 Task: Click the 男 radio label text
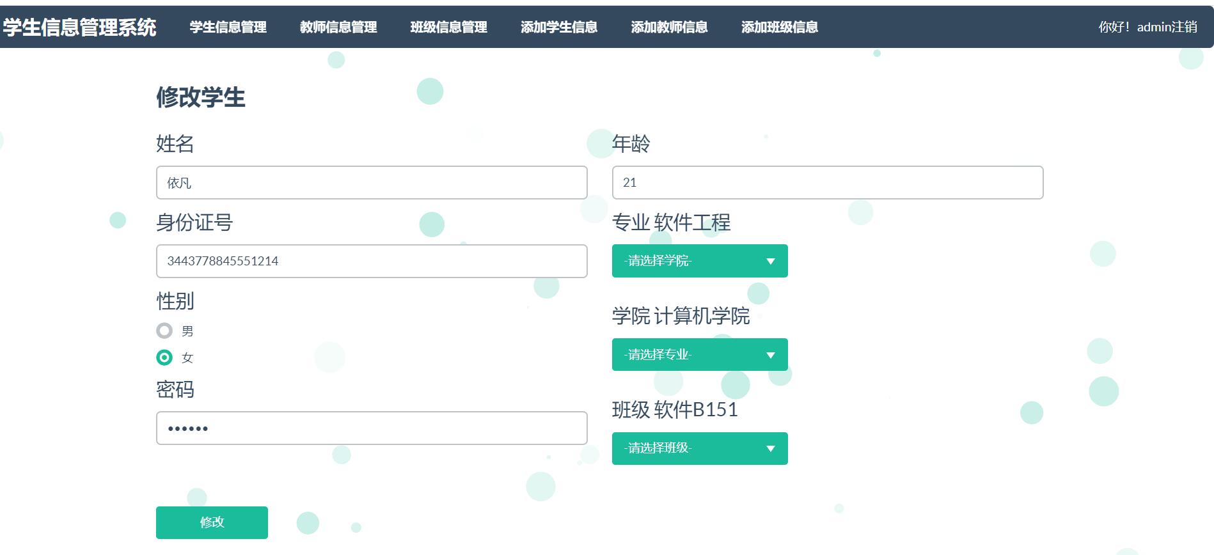tap(187, 331)
